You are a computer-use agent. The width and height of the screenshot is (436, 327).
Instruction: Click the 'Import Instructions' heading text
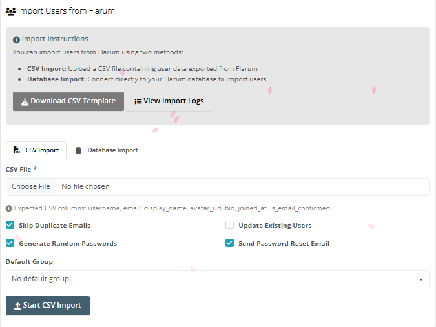[55, 39]
